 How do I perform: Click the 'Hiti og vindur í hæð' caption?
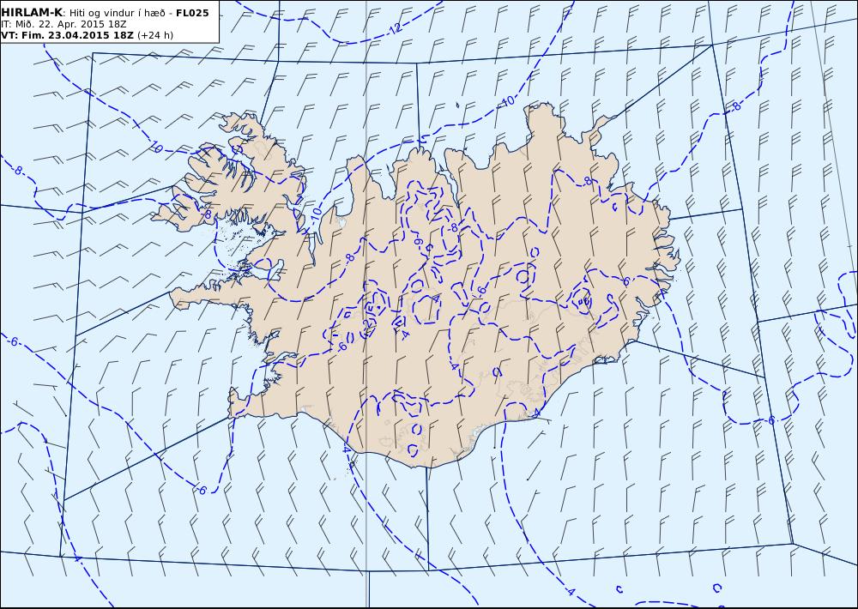117,13
